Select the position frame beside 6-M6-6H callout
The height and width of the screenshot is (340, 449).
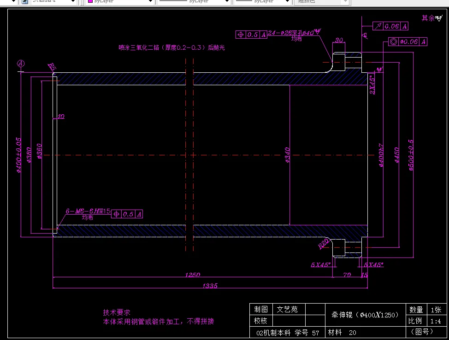point(127,214)
